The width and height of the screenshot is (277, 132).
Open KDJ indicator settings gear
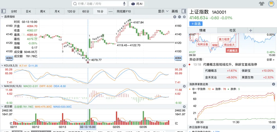184,66
